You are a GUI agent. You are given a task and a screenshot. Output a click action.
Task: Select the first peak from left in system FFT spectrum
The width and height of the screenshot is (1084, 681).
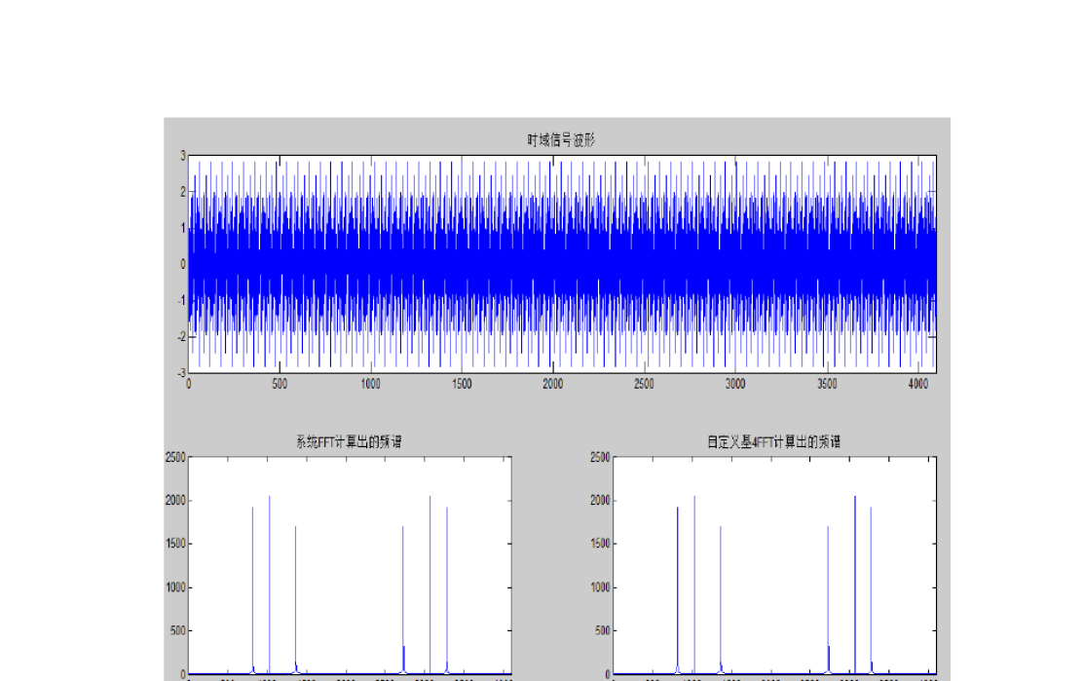252,585
